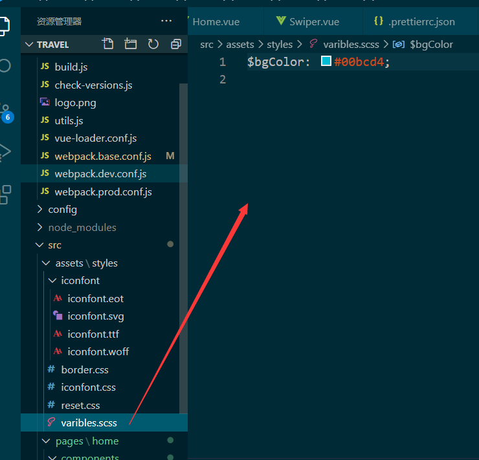Collapse the src folder

click(x=39, y=245)
